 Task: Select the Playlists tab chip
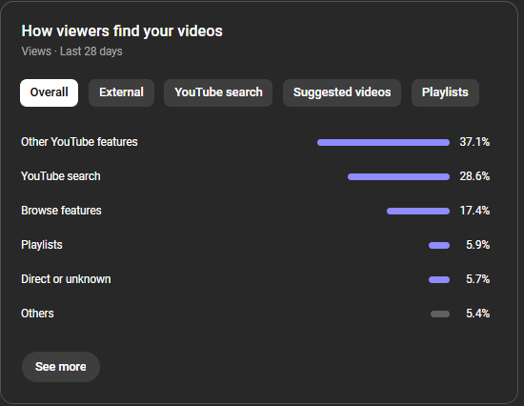[x=445, y=92]
